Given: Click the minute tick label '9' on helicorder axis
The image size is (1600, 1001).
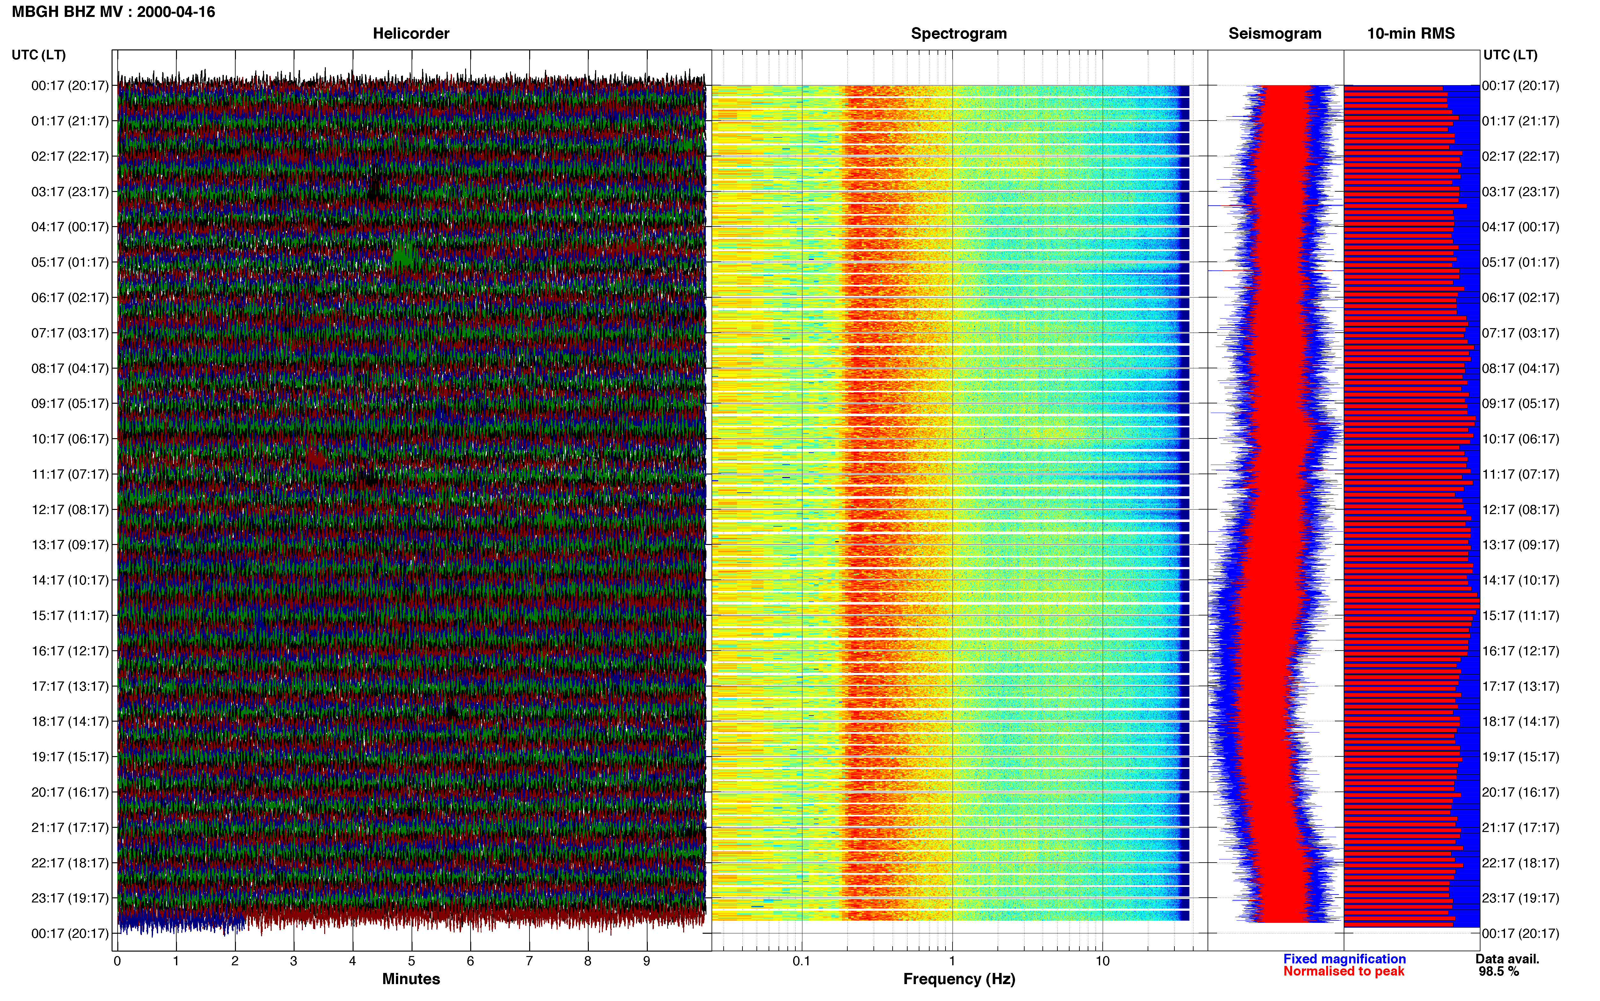Looking at the screenshot, I should (647, 961).
